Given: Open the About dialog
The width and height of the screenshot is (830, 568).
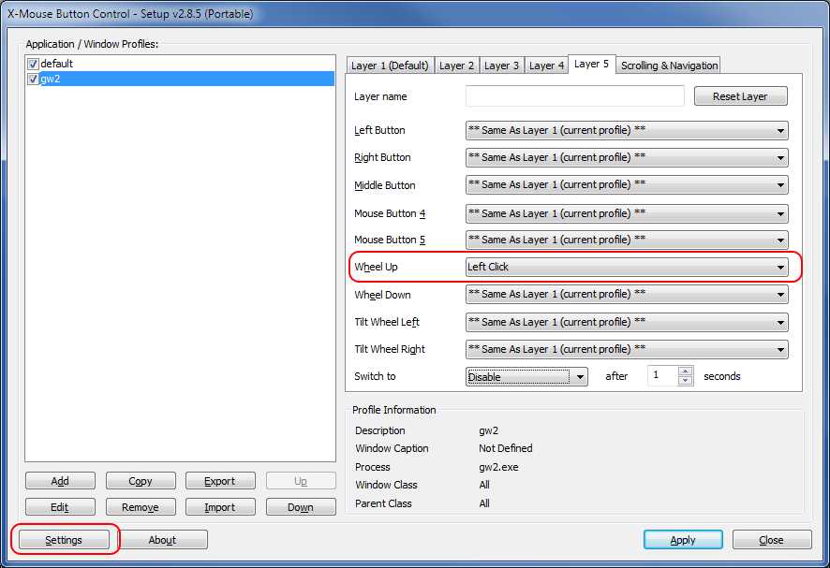Looking at the screenshot, I should pyautogui.click(x=162, y=540).
